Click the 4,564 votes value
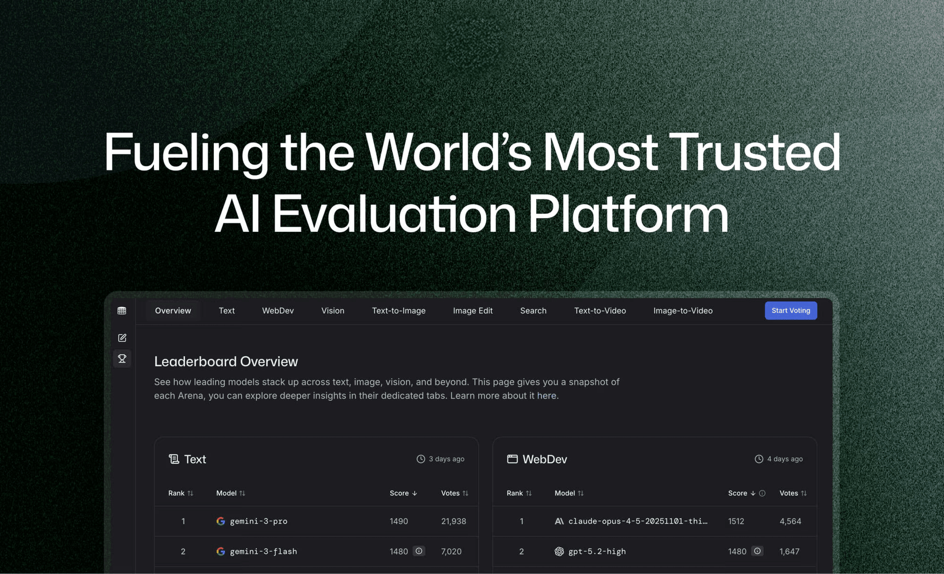The image size is (944, 574). (x=790, y=521)
